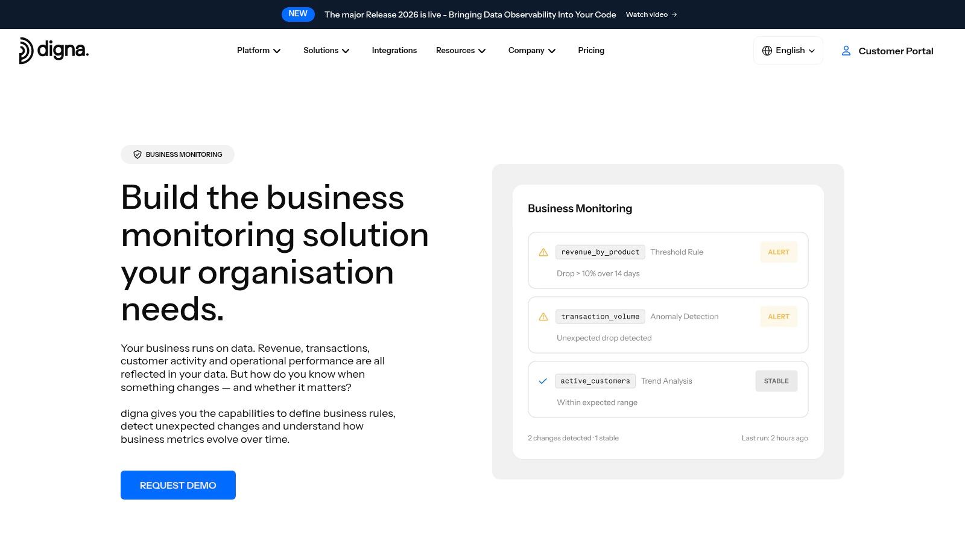965x543 pixels.
Task: Click the Customer Portal user icon
Action: pyautogui.click(x=846, y=51)
